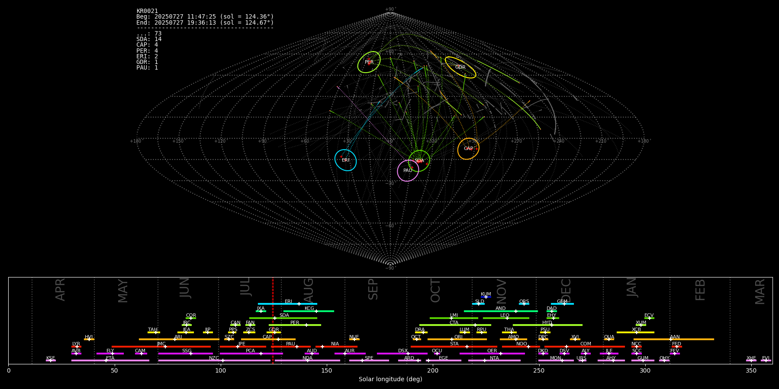The image size is (779, 389).
Task: Click the PCA shower bar on timeline
Action: click(x=251, y=354)
